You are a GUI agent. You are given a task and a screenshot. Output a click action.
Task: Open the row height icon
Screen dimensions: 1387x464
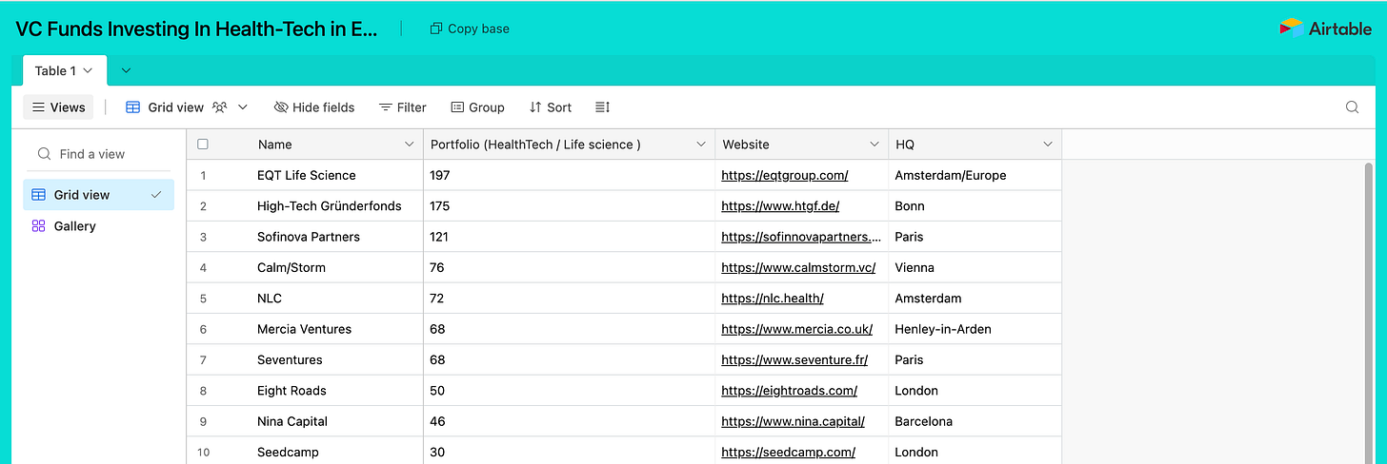click(x=602, y=107)
